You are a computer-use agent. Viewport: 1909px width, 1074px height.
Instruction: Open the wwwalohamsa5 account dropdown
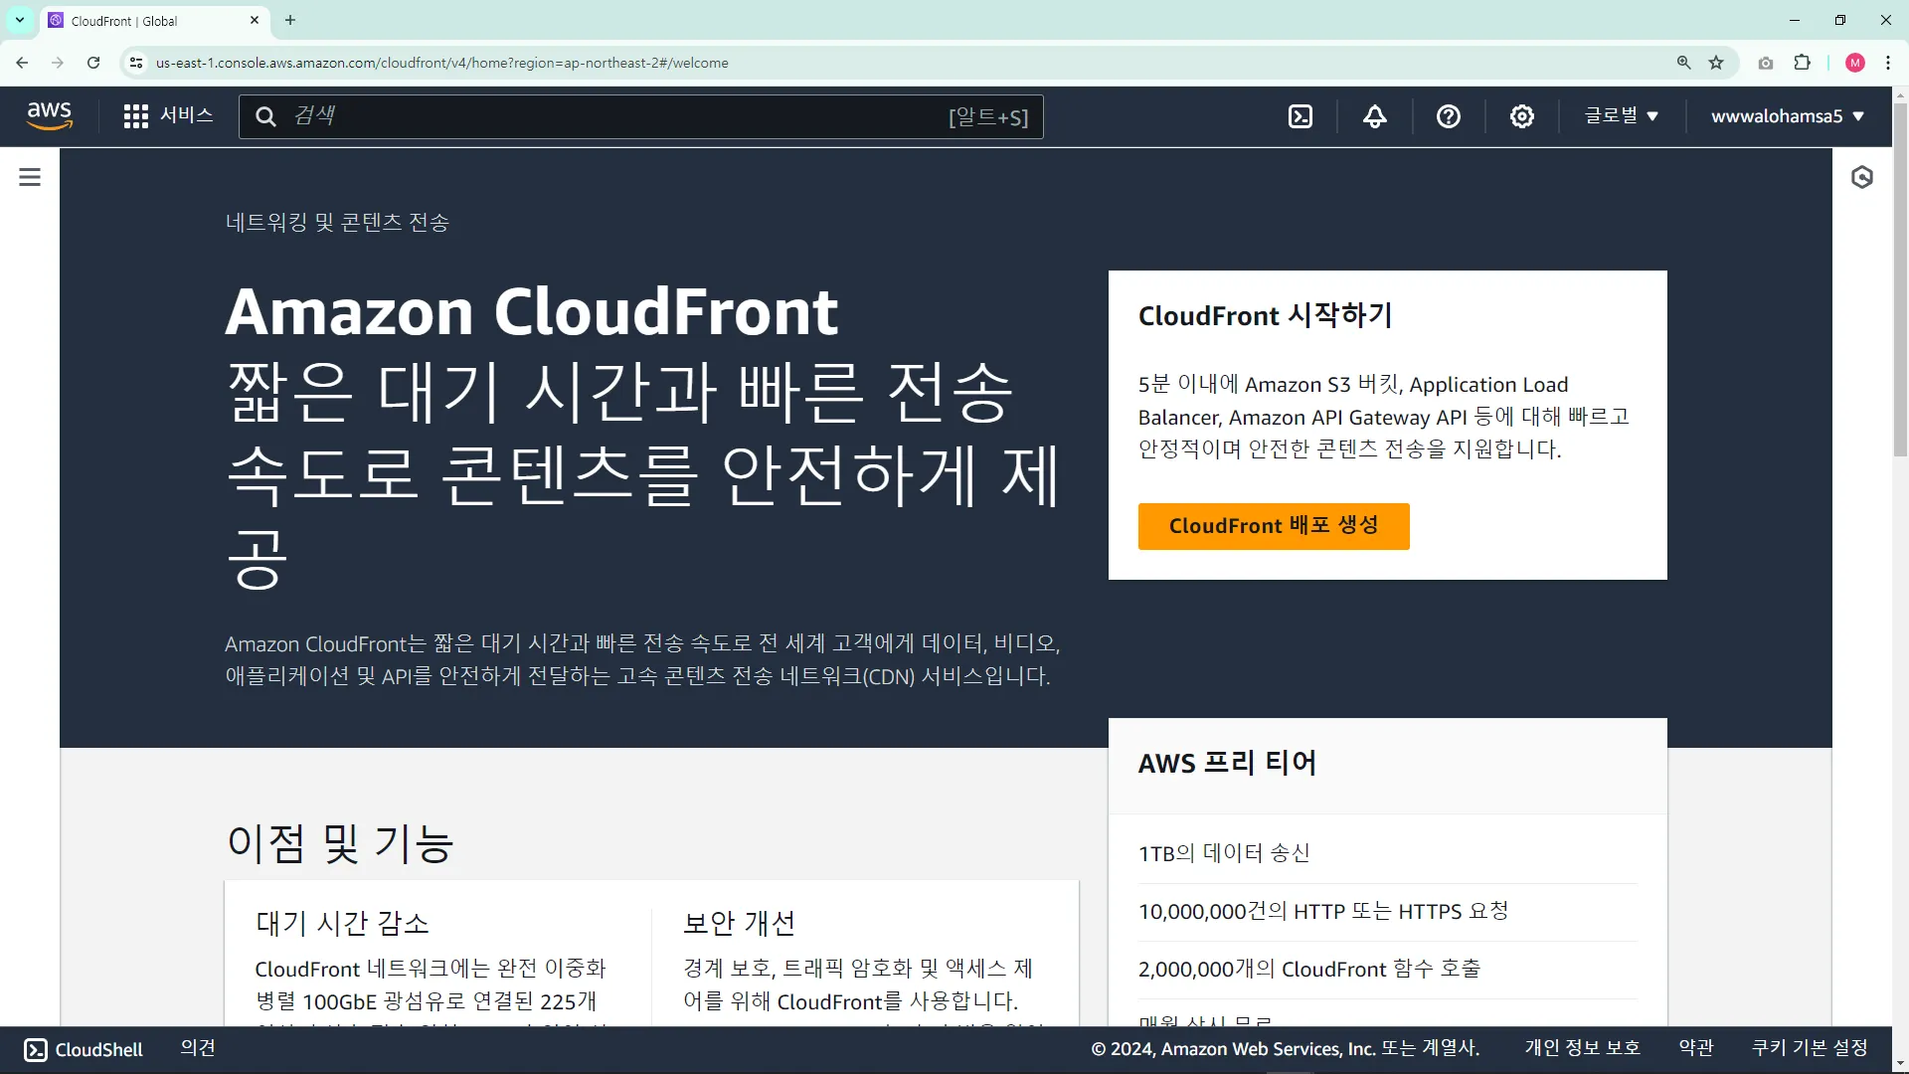[x=1787, y=116]
